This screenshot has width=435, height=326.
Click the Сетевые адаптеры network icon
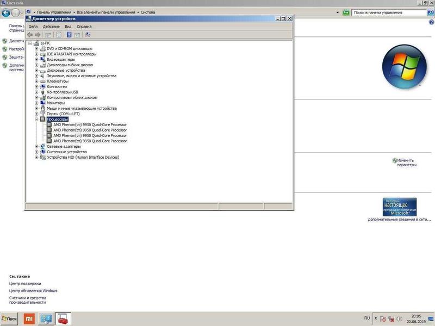(x=43, y=146)
